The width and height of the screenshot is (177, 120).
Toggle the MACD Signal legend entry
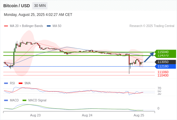coord(34,100)
